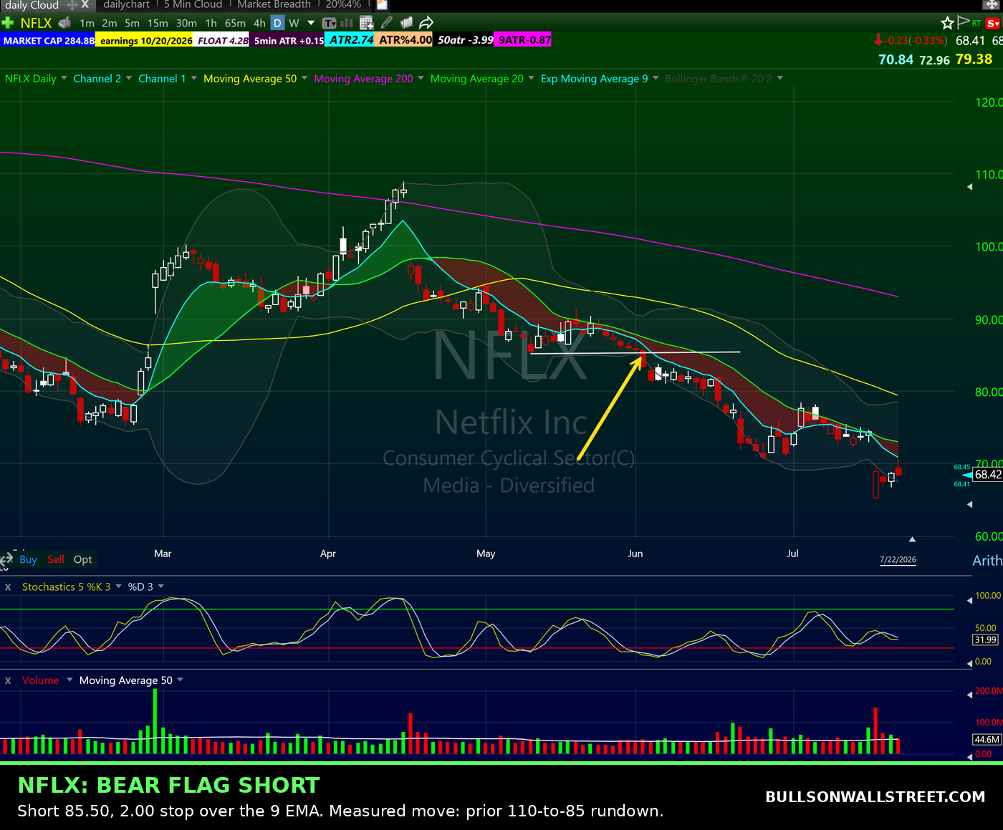Click the star favorite icon
The image size is (1003, 830).
coord(947,23)
